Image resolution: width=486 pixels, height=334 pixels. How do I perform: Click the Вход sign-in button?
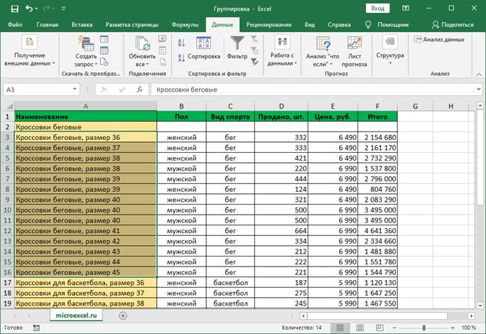[378, 9]
